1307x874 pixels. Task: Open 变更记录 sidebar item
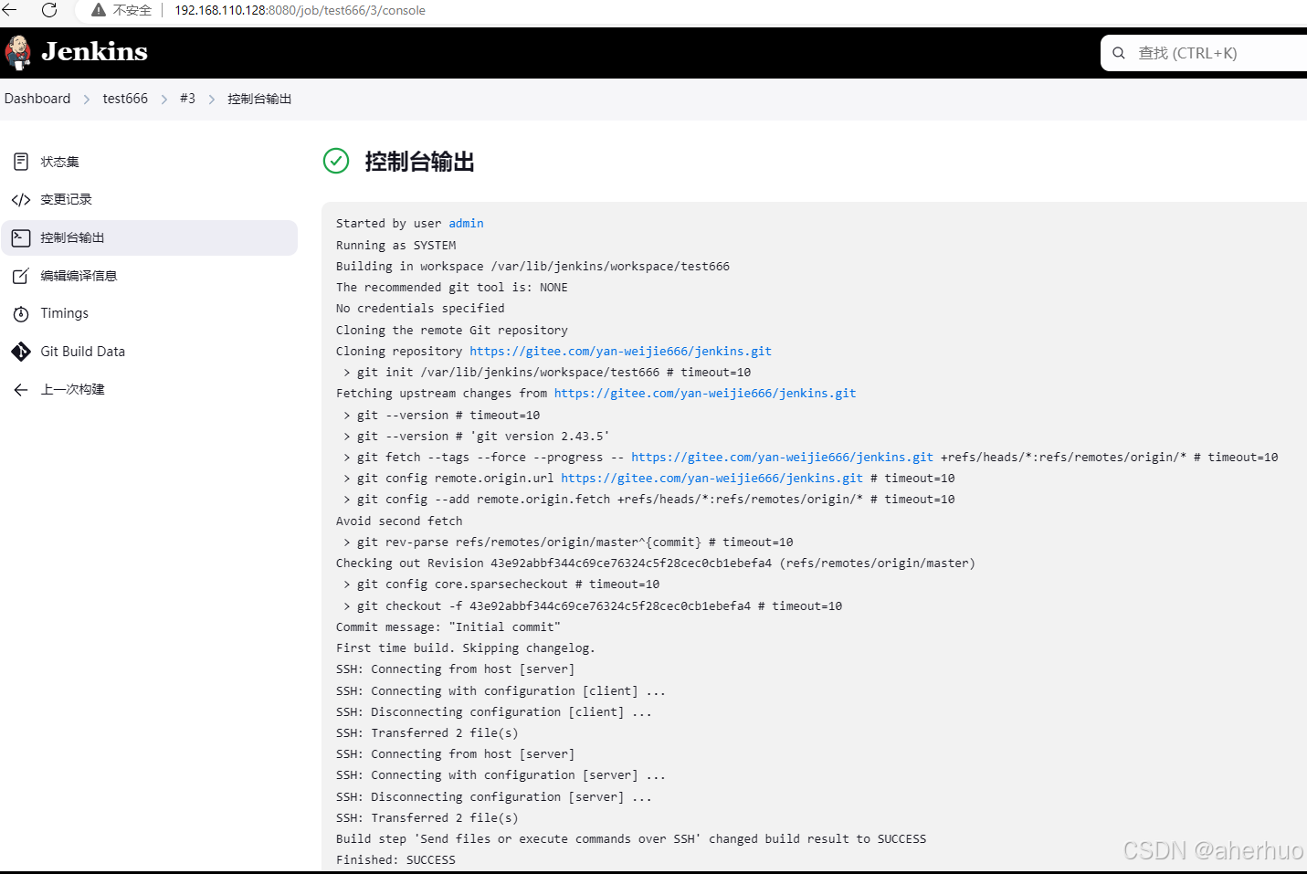150,200
